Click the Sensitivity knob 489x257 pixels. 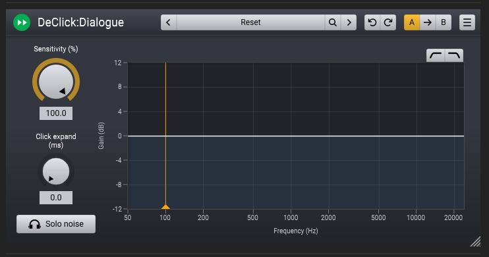pos(56,81)
